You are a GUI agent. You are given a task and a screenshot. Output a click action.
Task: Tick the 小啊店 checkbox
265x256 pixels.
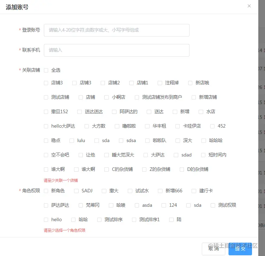pyautogui.click(x=106, y=97)
